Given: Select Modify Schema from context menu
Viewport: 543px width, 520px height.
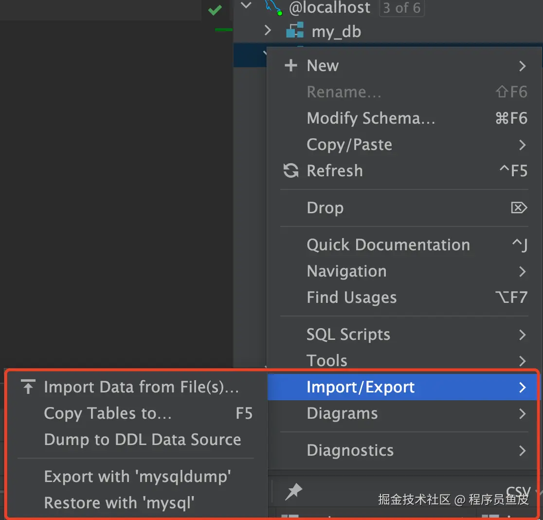Looking at the screenshot, I should (x=371, y=118).
